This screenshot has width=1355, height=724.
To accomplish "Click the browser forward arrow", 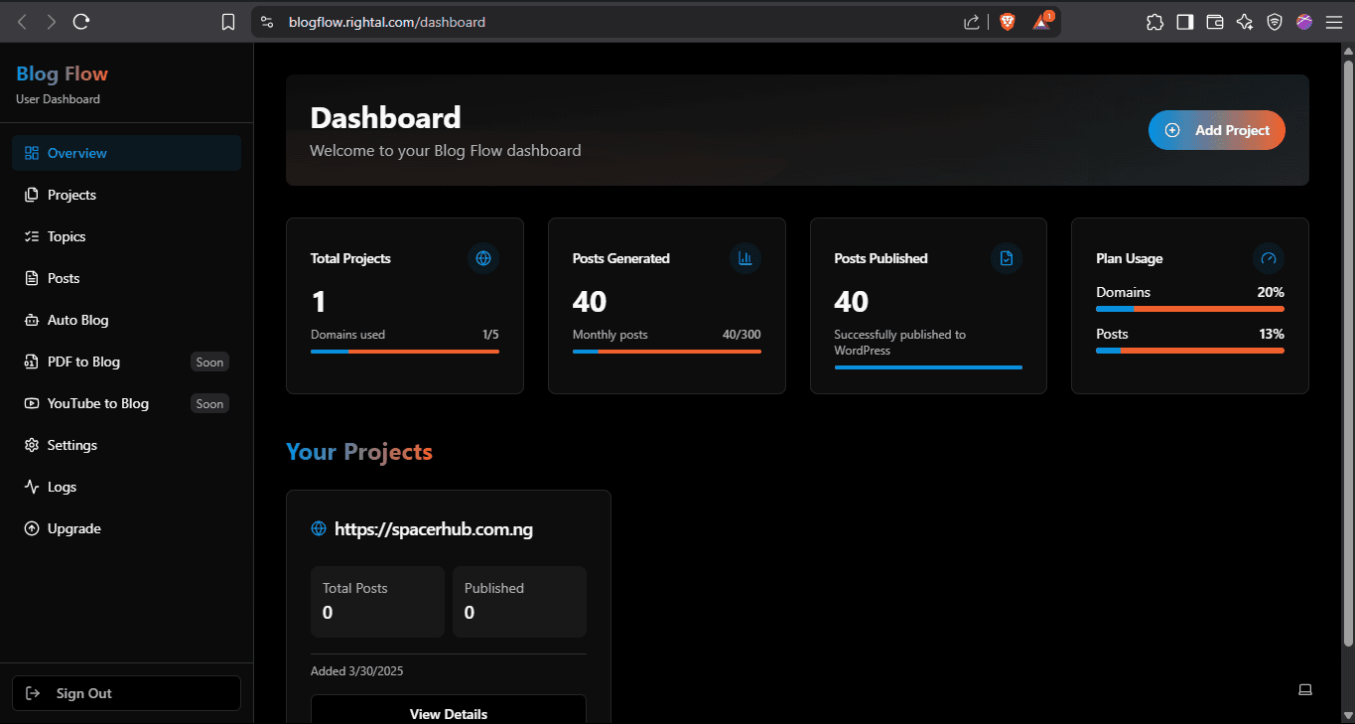I will point(52,21).
